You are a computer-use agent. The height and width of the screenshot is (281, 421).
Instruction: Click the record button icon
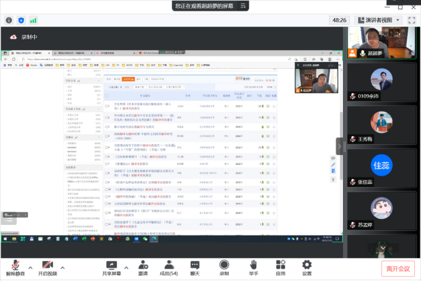coord(224,265)
